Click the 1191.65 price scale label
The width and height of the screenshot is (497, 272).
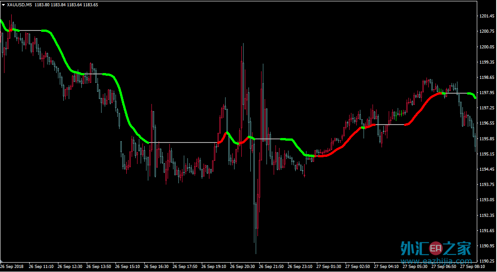click(488, 231)
